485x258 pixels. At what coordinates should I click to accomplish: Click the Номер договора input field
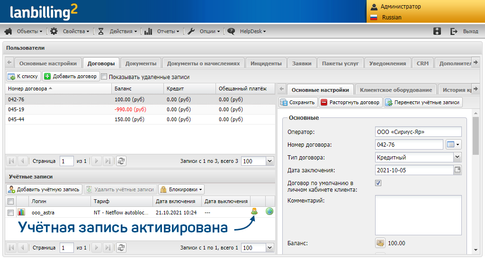point(409,144)
